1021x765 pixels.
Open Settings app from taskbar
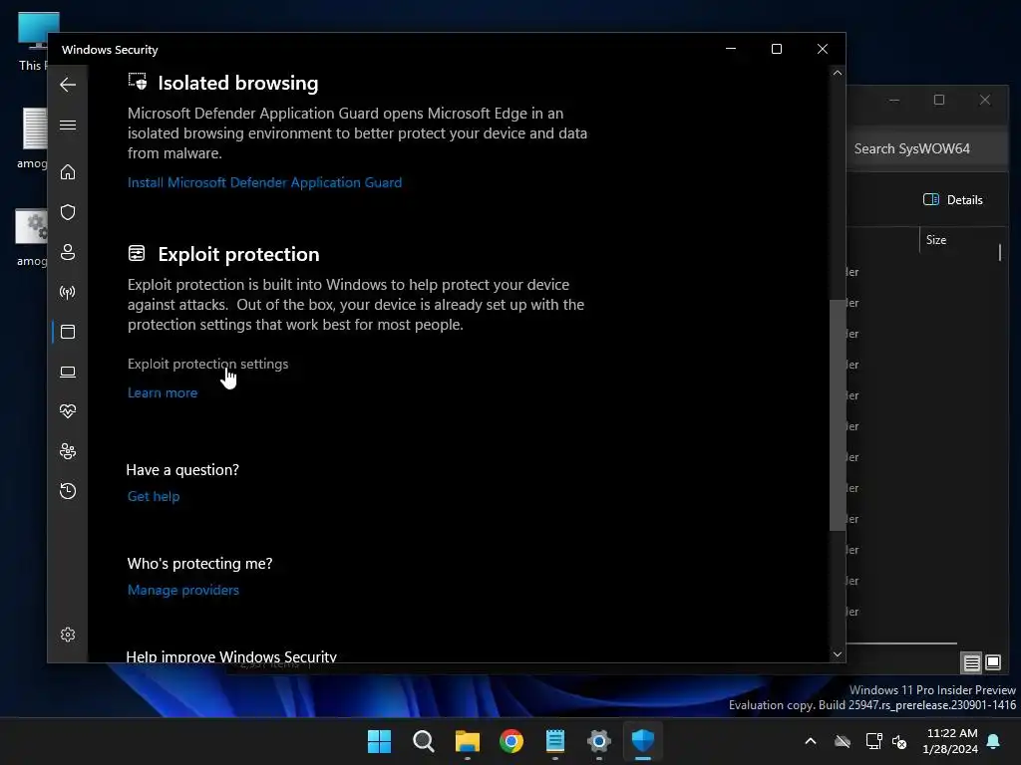pyautogui.click(x=599, y=741)
